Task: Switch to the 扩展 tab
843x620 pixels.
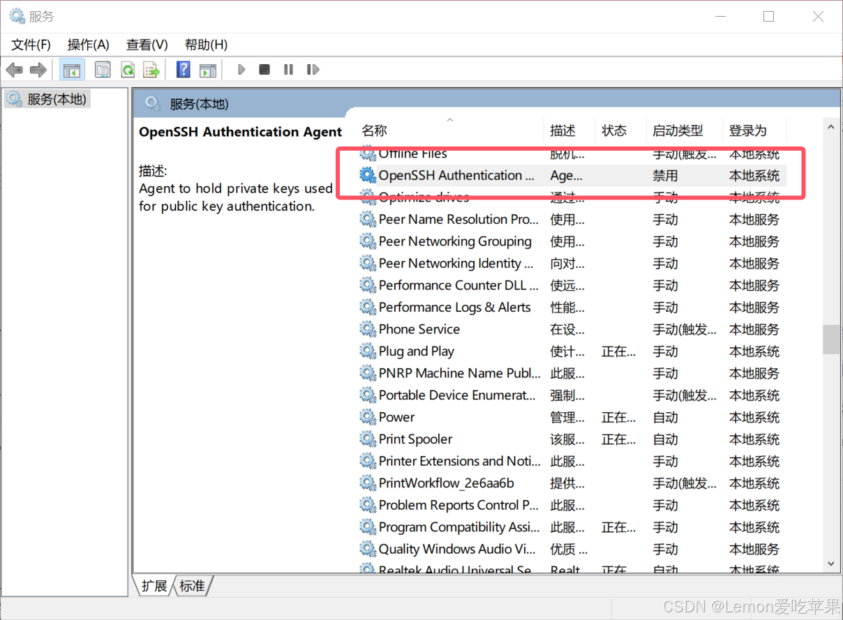Action: [154, 586]
